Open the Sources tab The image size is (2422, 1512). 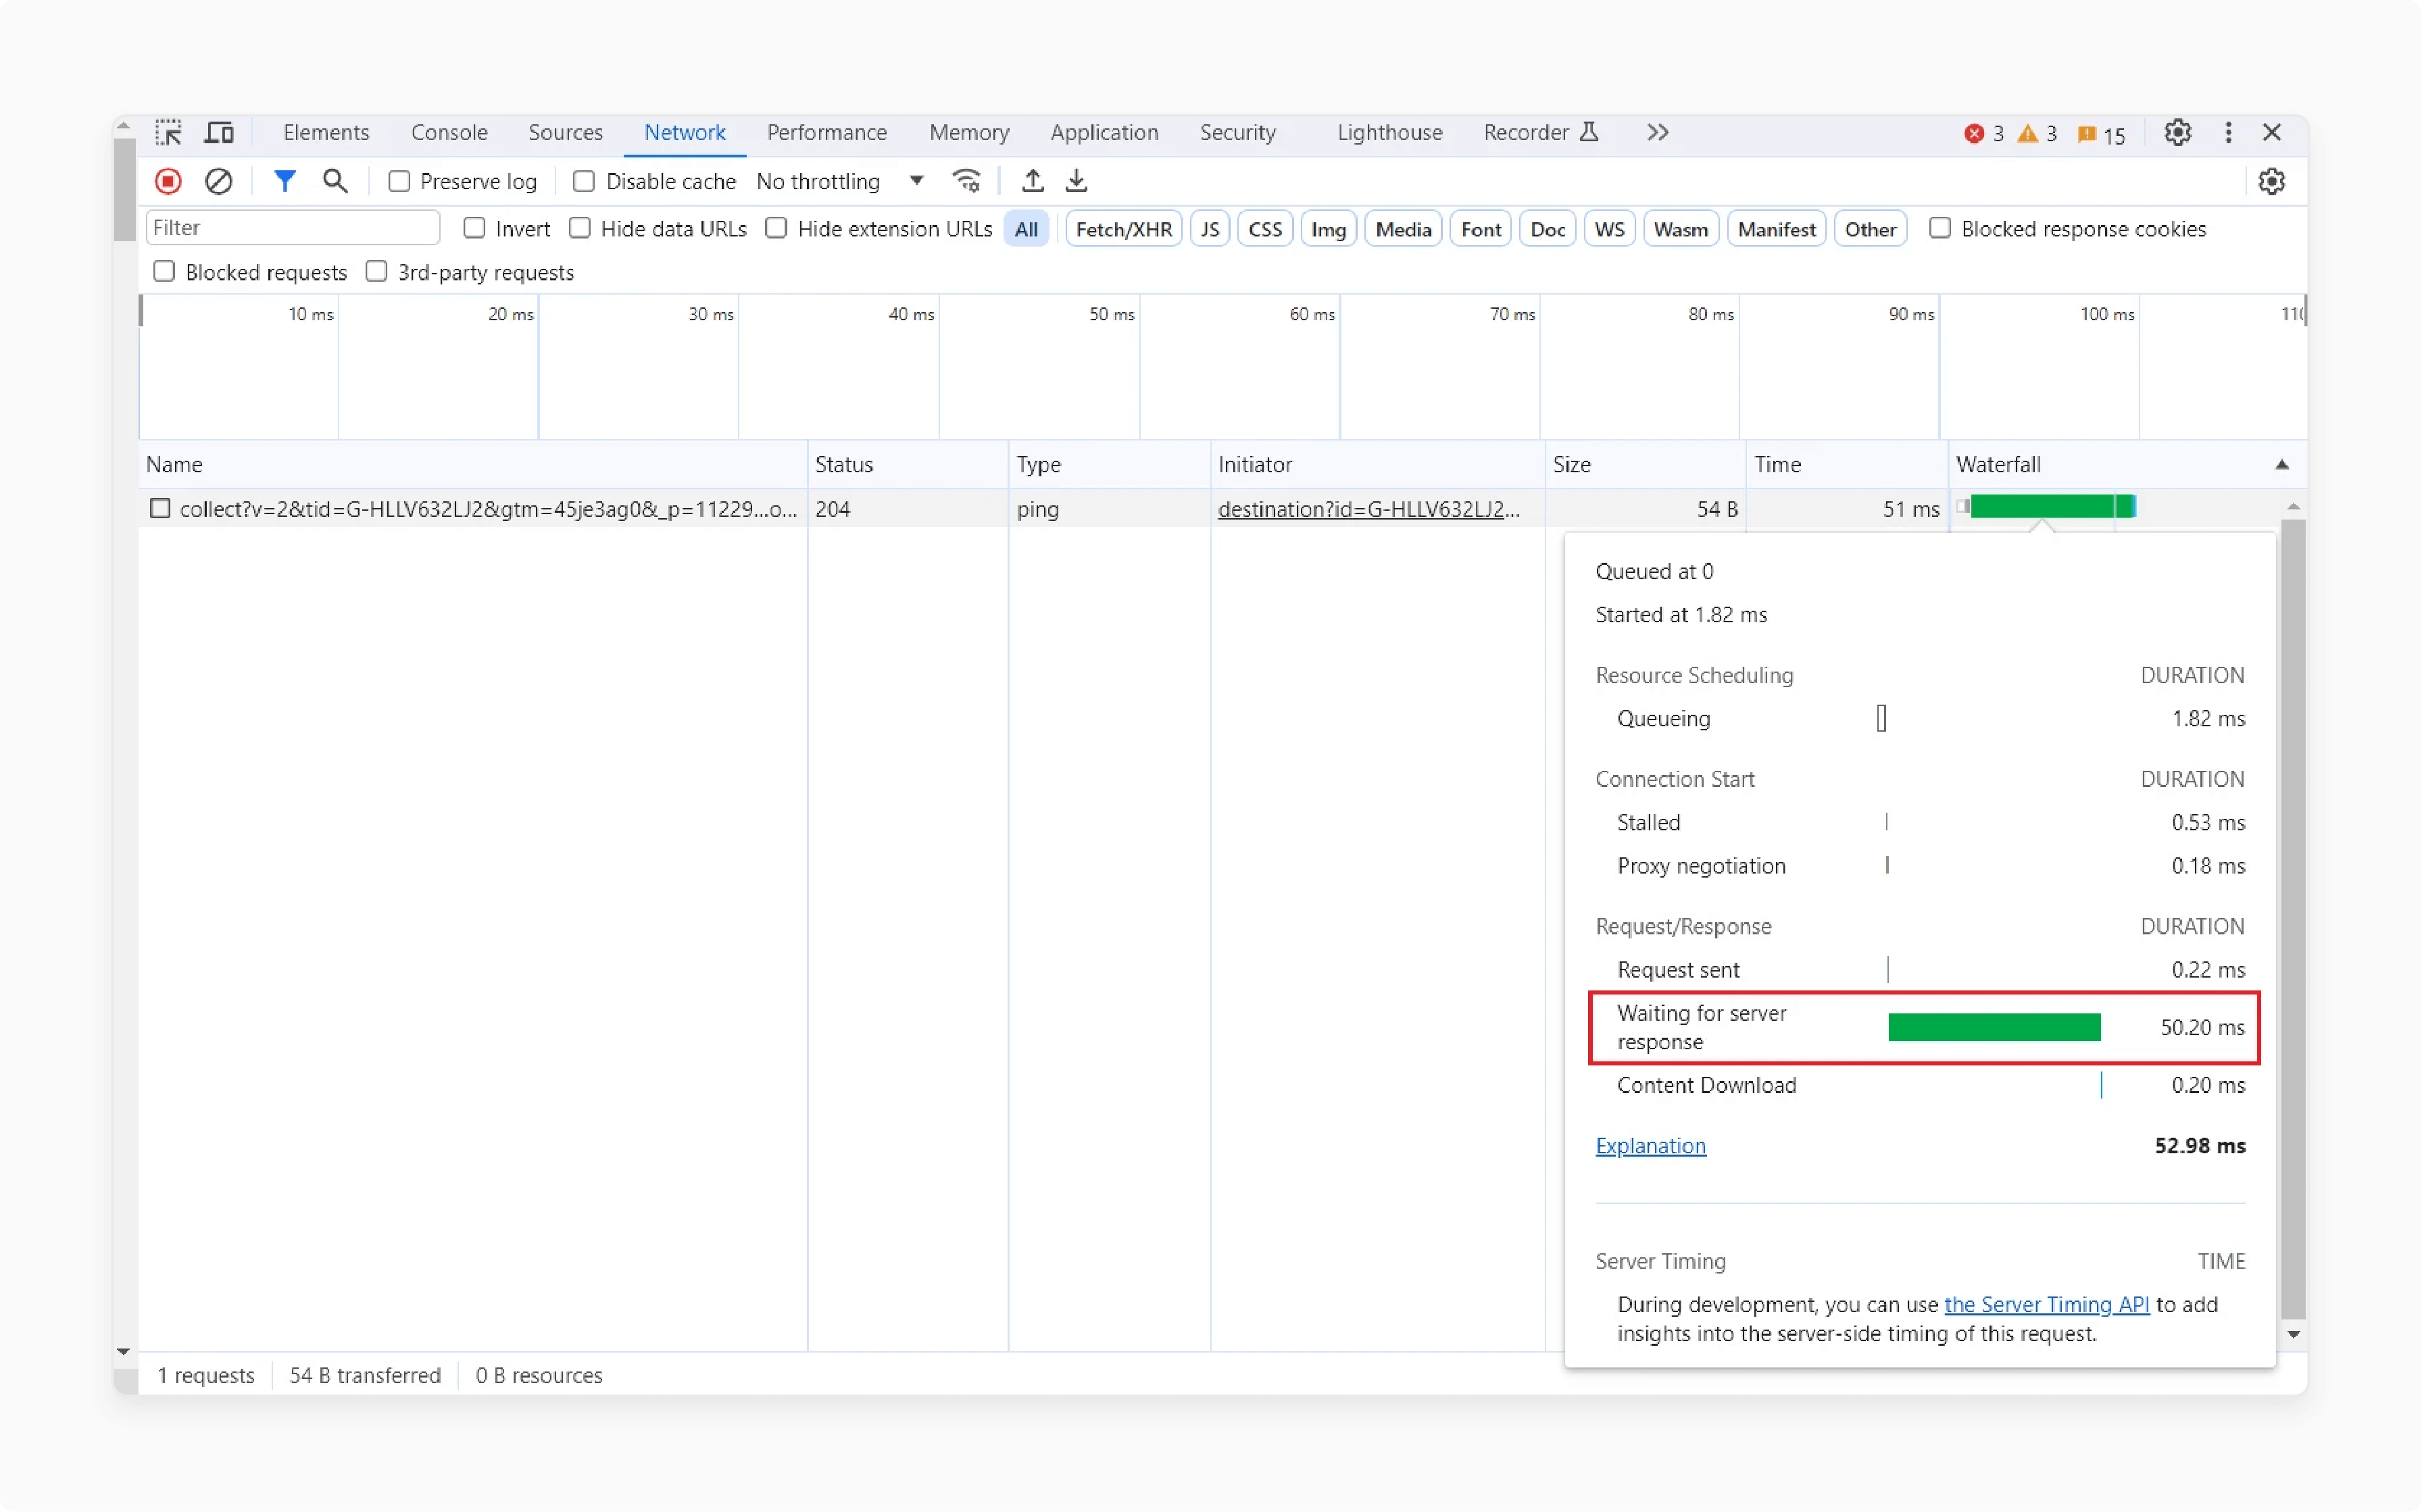565,132
